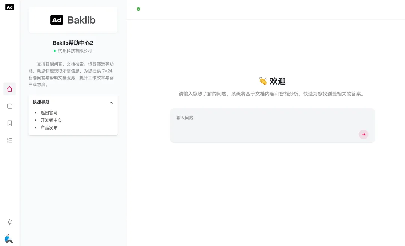The width and height of the screenshot is (405, 246).
Task: Open the bookmark icon in the sidebar
Action: (9, 123)
